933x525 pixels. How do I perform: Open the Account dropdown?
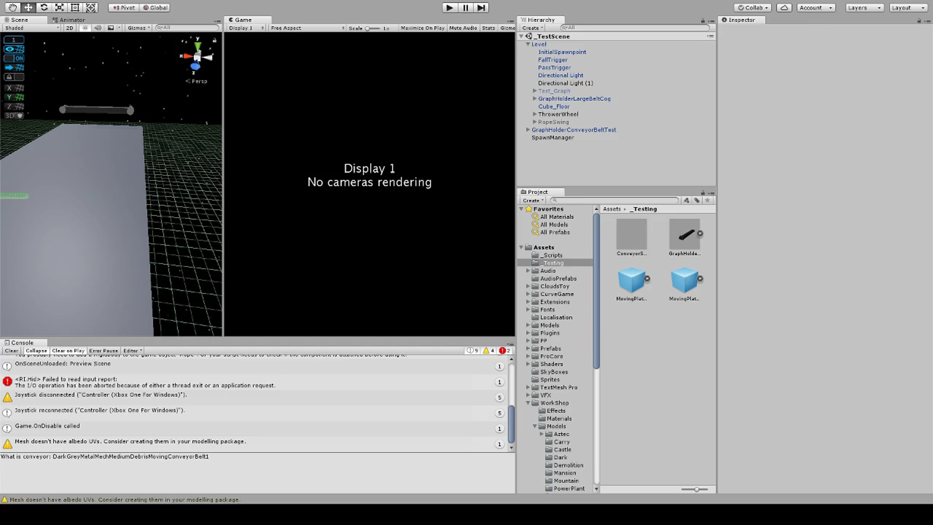coord(816,7)
